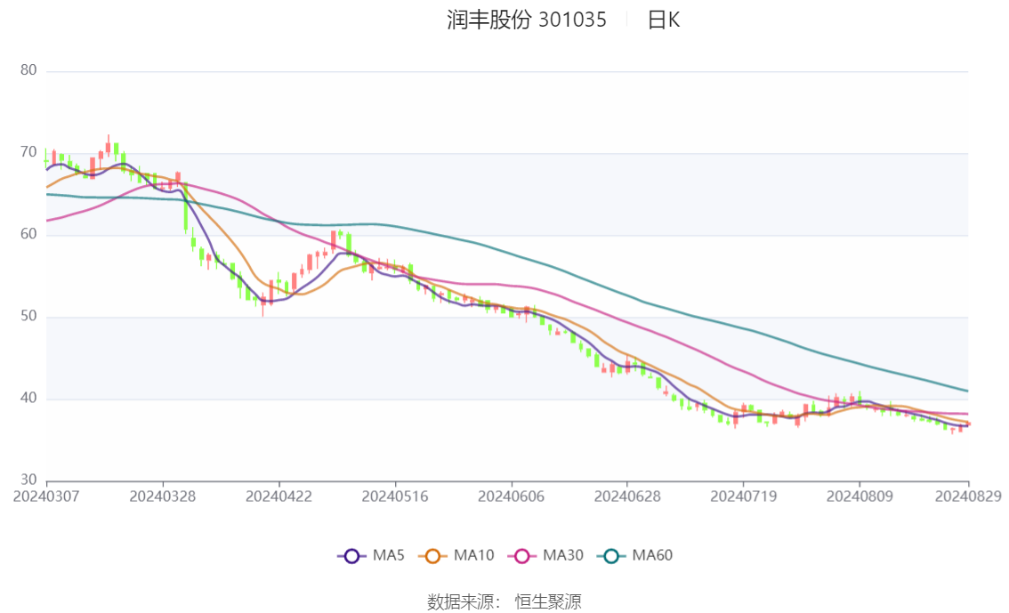Click the 50 price axis label
Image resolution: width=1009 pixels, height=613 pixels.
coord(28,317)
